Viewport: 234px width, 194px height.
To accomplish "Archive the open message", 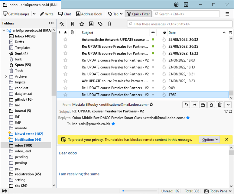I will point(203,105).
